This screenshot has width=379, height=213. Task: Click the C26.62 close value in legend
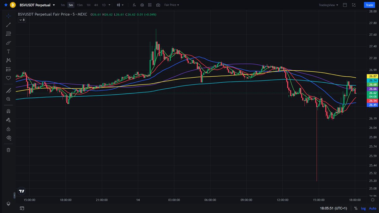click(x=130, y=14)
